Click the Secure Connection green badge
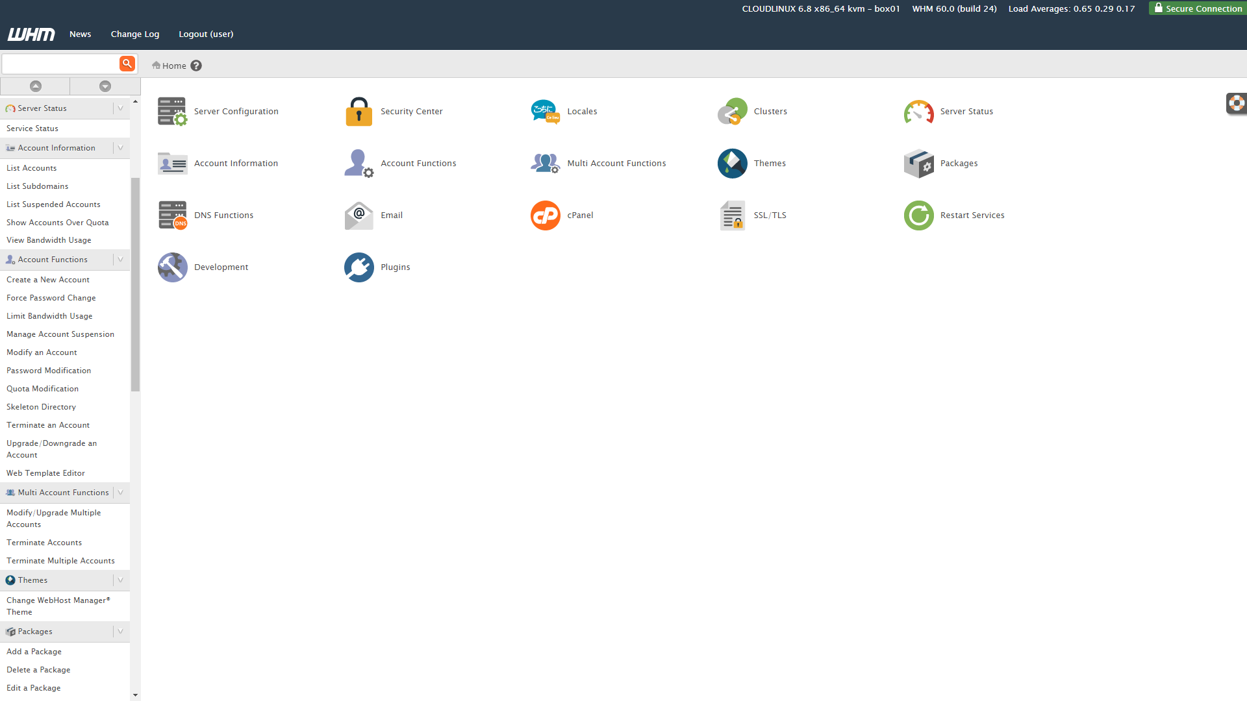 (1198, 8)
